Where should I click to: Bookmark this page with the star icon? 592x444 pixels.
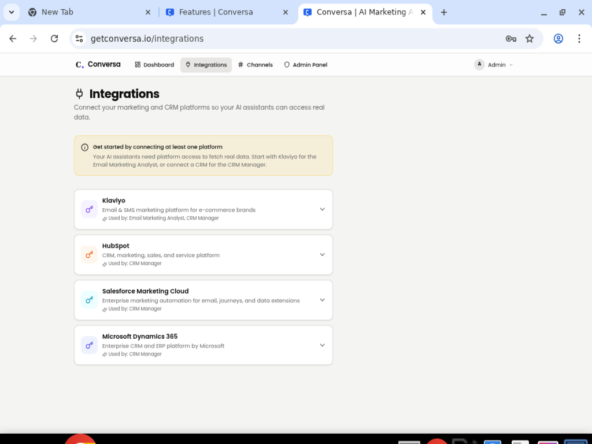click(530, 39)
